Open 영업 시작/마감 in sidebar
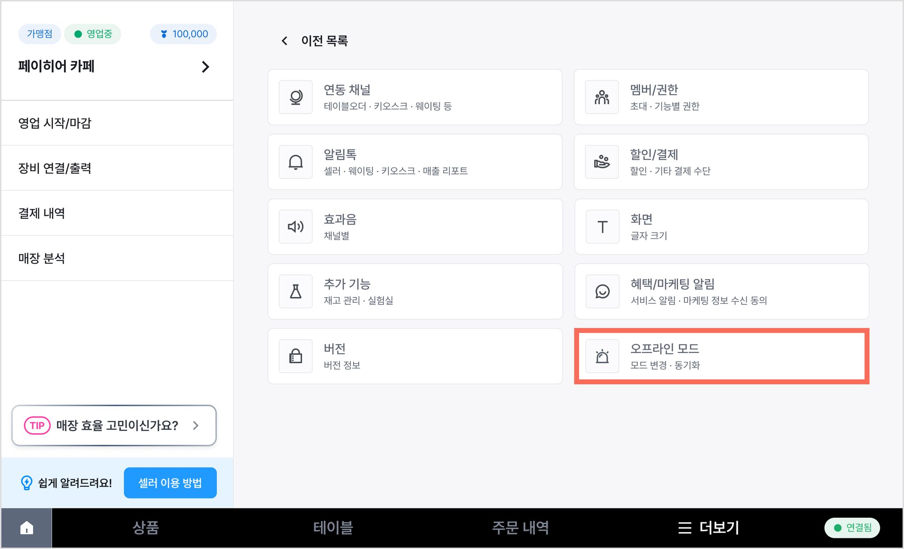 coord(117,123)
